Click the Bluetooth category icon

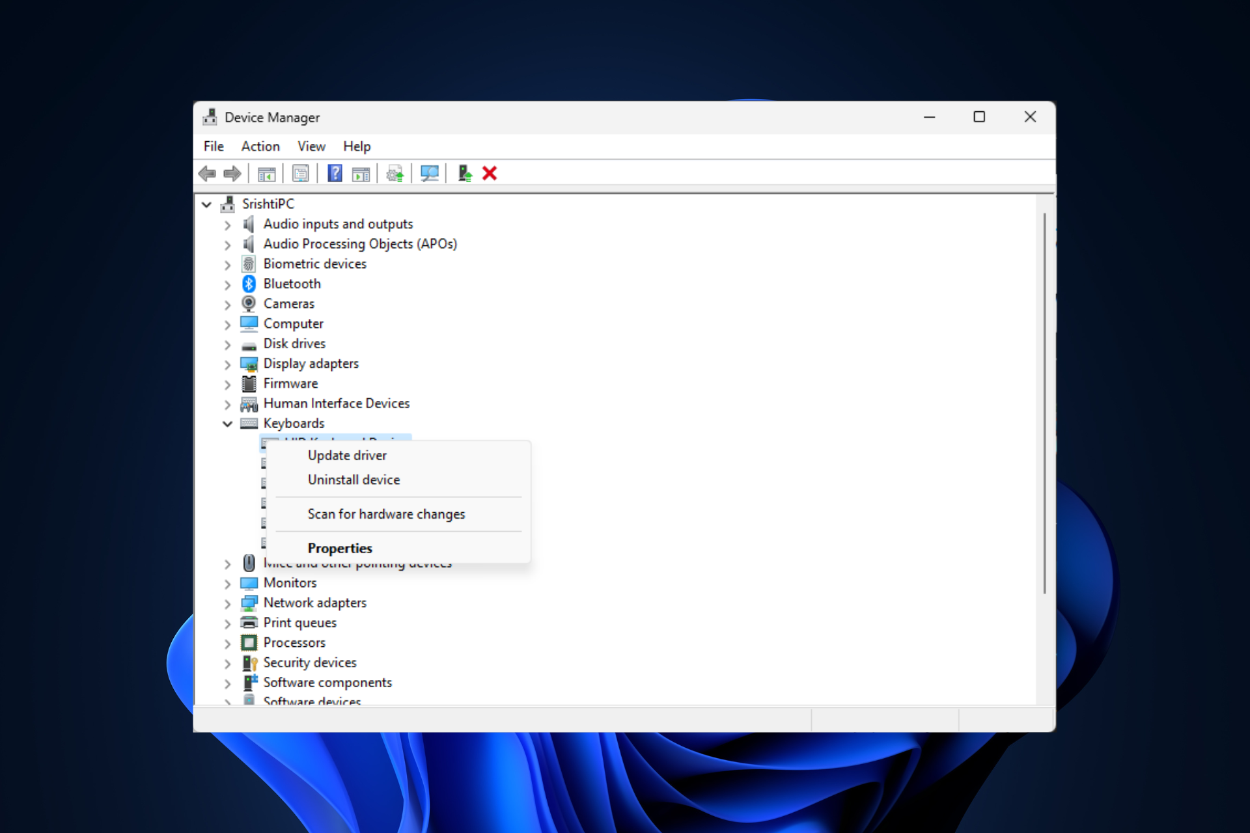pyautogui.click(x=249, y=284)
